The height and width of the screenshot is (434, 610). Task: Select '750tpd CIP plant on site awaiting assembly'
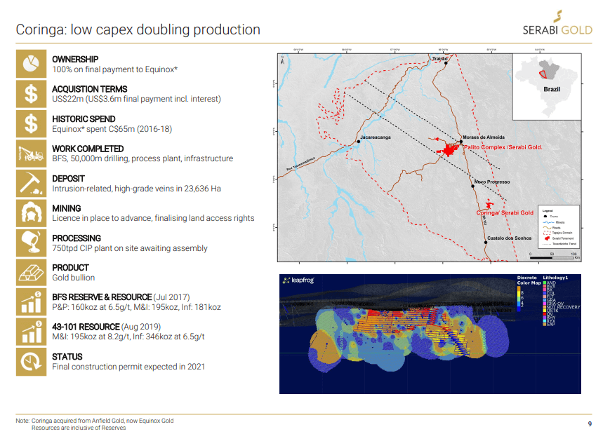[x=130, y=248]
